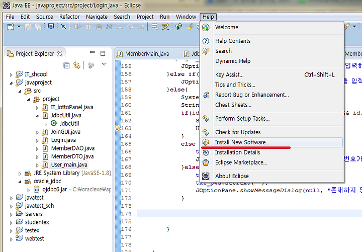
Task: Open Installation Details entry
Action: pyautogui.click(x=272, y=152)
